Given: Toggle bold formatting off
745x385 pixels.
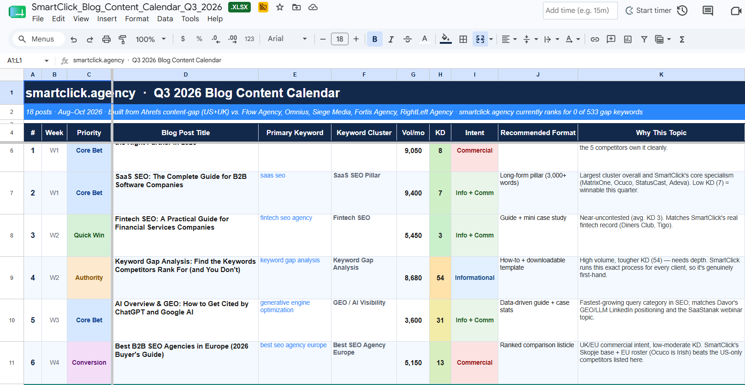Looking at the screenshot, I should click(x=375, y=39).
